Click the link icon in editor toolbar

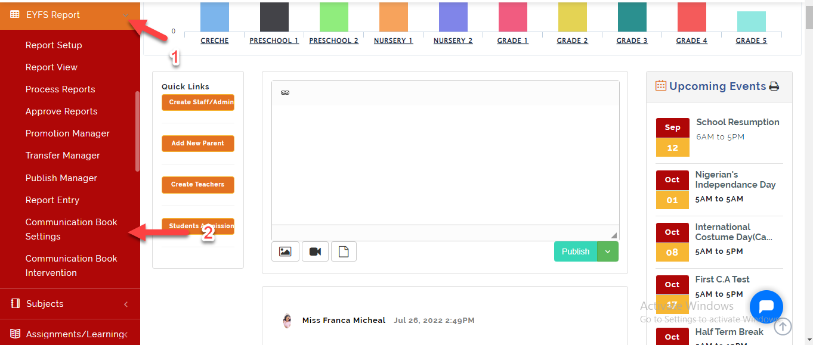coord(285,93)
